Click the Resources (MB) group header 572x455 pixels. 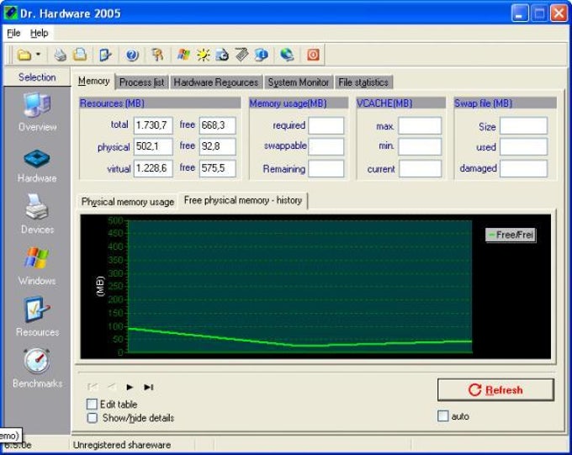pyautogui.click(x=160, y=103)
